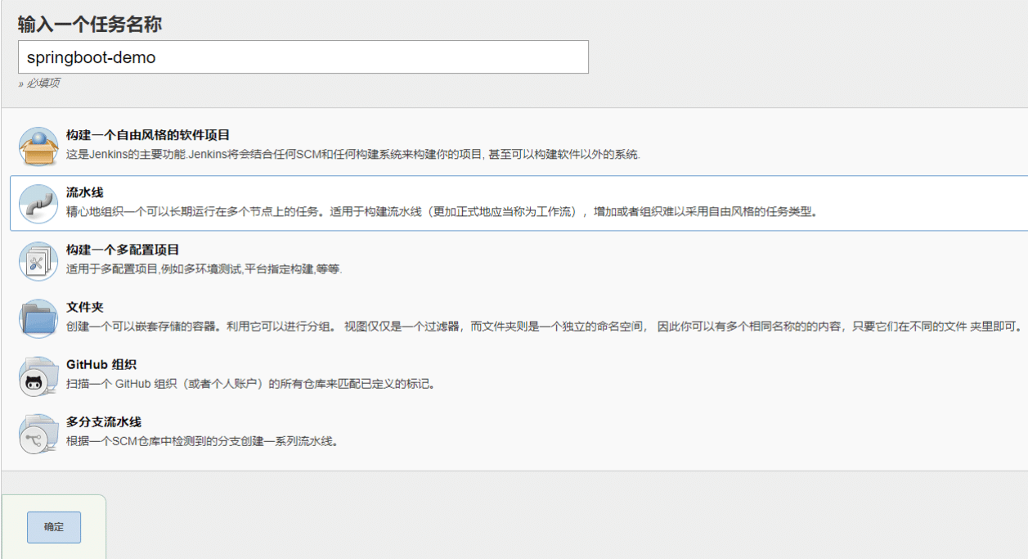
Task: Click the 流水线 pipe icon
Action: click(x=38, y=204)
